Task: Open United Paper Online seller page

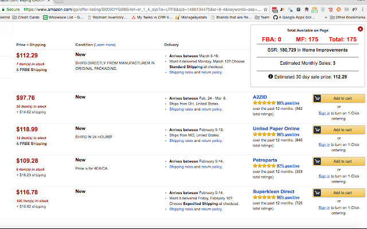Action: coord(276,128)
